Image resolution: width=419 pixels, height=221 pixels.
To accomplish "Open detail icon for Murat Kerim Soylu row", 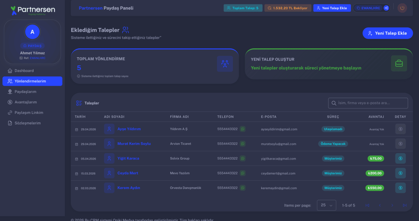I will coord(400,144).
